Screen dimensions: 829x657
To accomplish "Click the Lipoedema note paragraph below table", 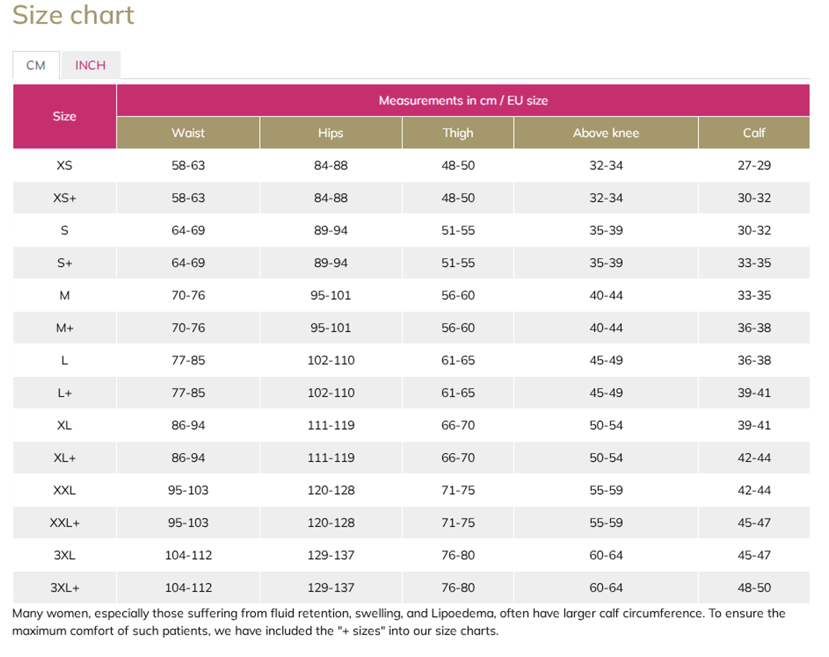I will (x=399, y=622).
